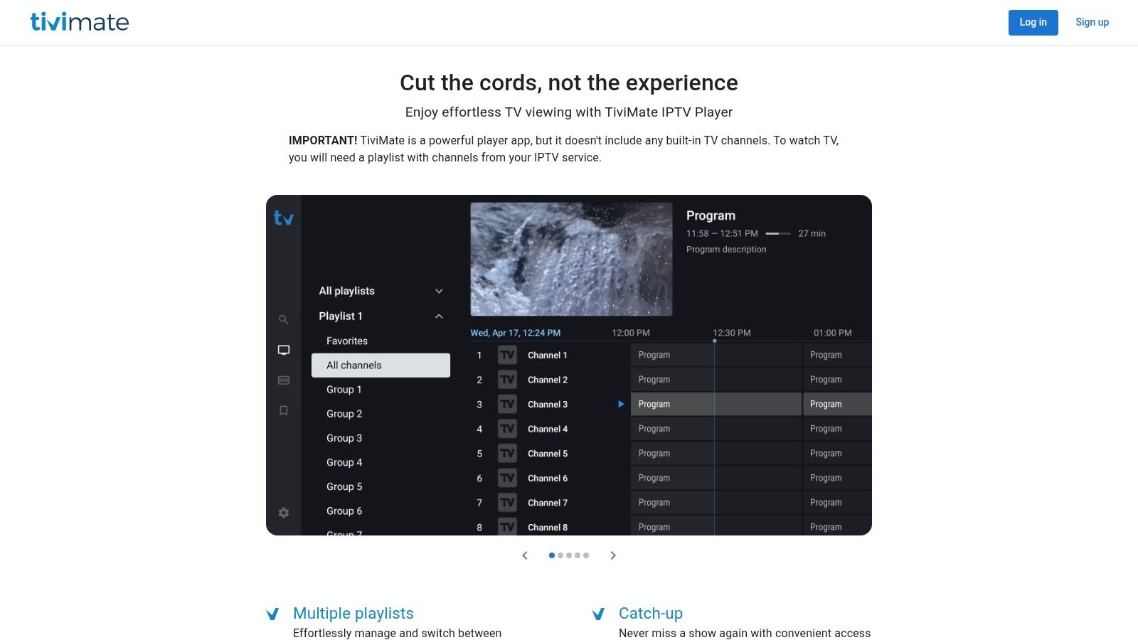The height and width of the screenshot is (640, 1138).
Task: Click the program progress bar beside 27 min
Action: click(778, 233)
